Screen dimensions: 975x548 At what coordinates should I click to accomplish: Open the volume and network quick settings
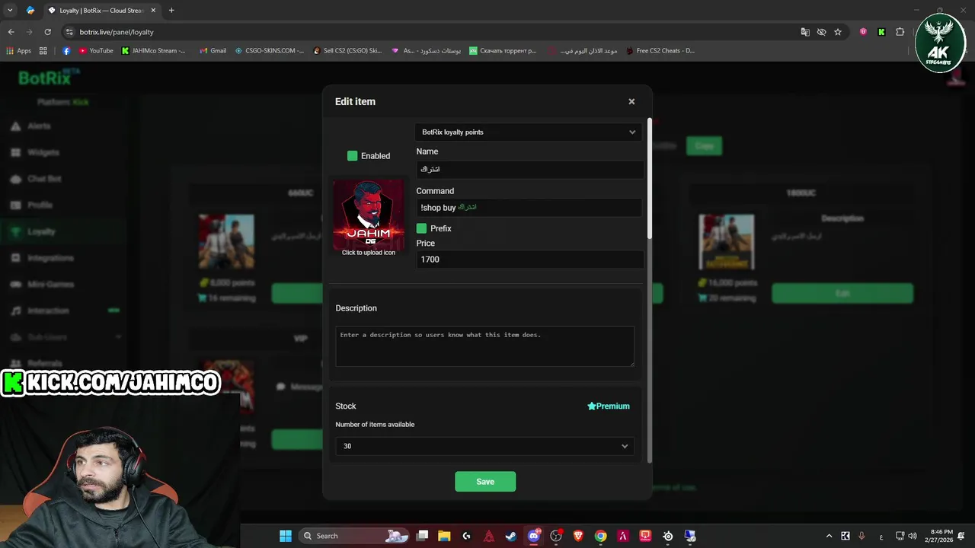(906, 536)
